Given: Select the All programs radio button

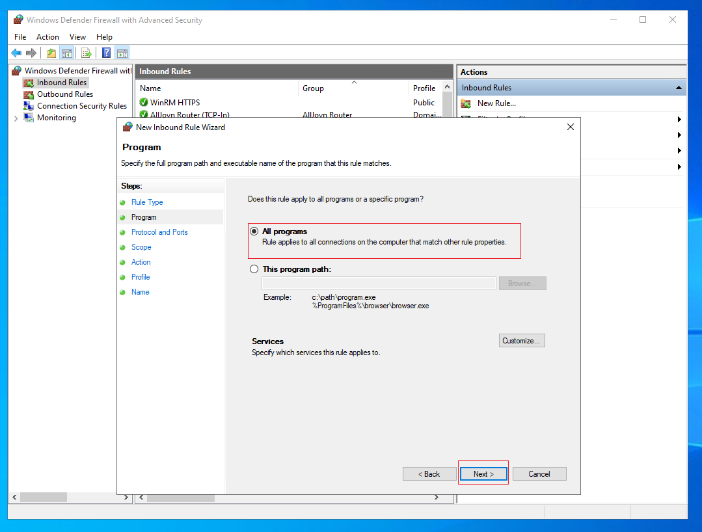Looking at the screenshot, I should coord(254,232).
